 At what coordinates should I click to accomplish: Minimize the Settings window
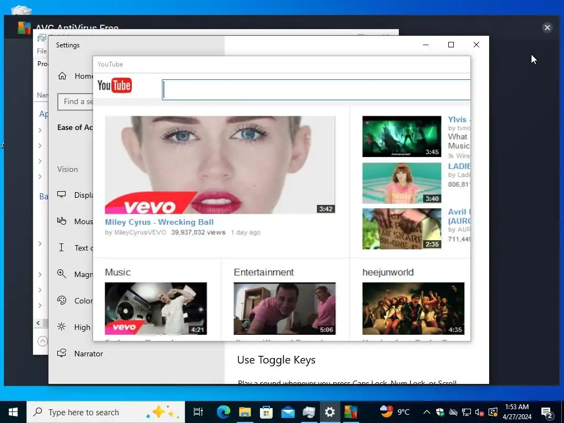tap(426, 45)
